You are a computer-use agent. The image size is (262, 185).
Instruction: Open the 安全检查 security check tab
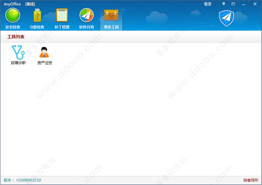point(13,19)
